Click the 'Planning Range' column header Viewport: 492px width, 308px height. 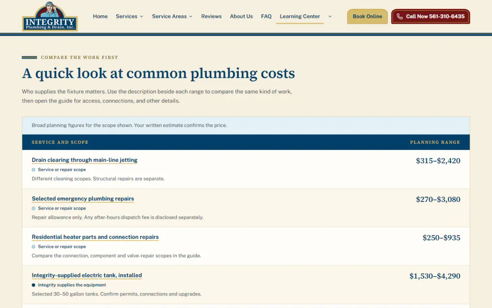click(x=435, y=142)
